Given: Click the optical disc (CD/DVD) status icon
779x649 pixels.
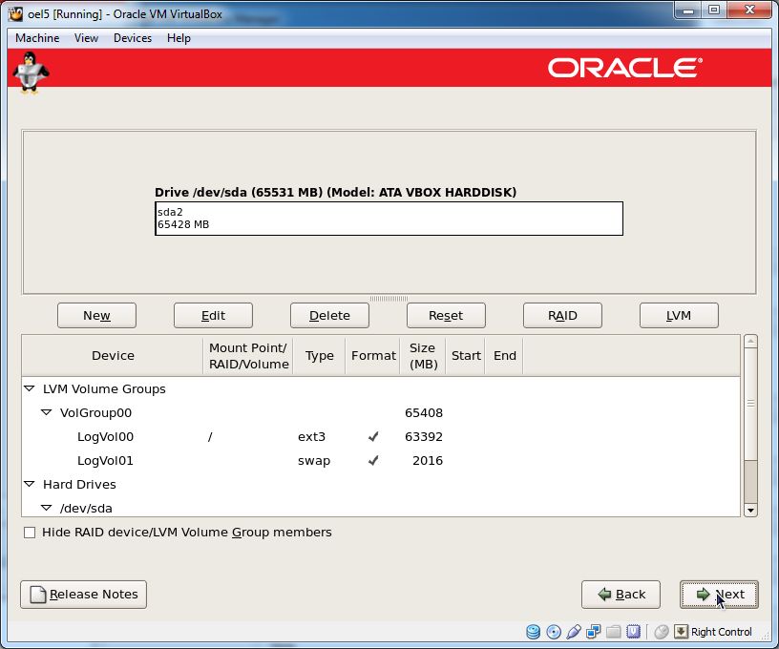Looking at the screenshot, I should click(x=554, y=632).
